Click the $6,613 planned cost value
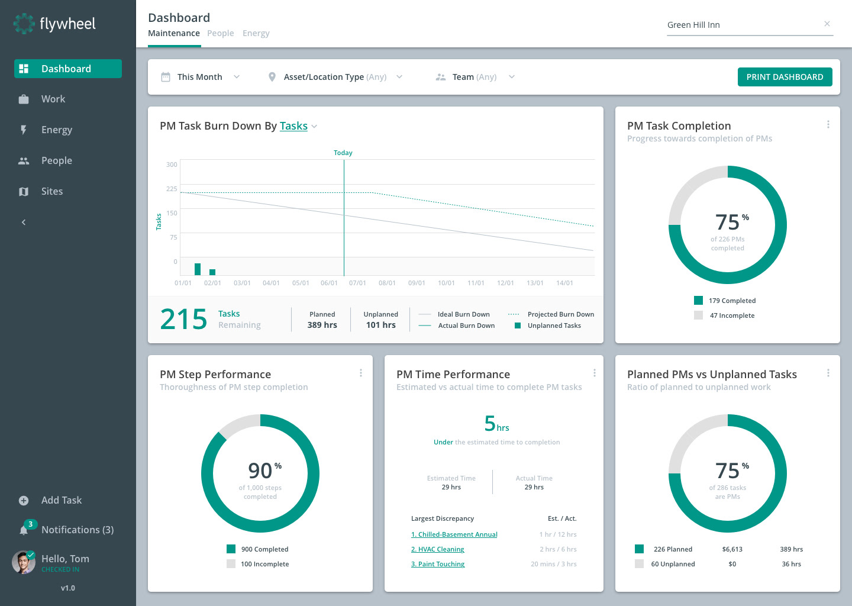The height and width of the screenshot is (606, 852). coord(732,549)
